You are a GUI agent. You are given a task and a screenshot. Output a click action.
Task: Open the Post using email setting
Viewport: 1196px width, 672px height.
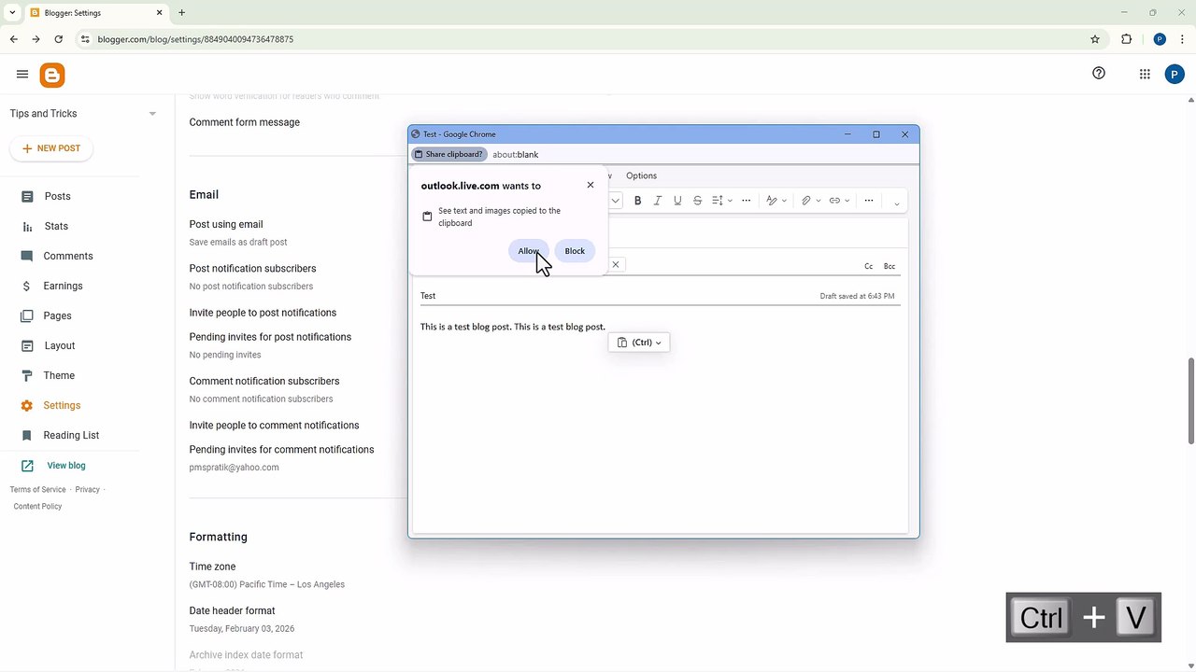click(x=226, y=224)
